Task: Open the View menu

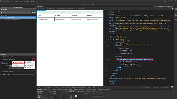Action: pos(12,1)
